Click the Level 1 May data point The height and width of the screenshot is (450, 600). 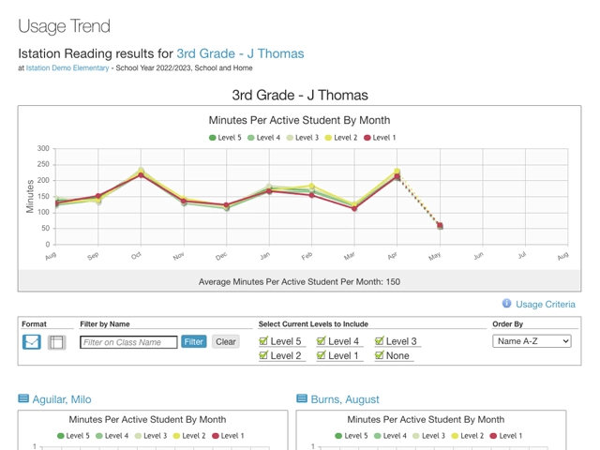440,226
